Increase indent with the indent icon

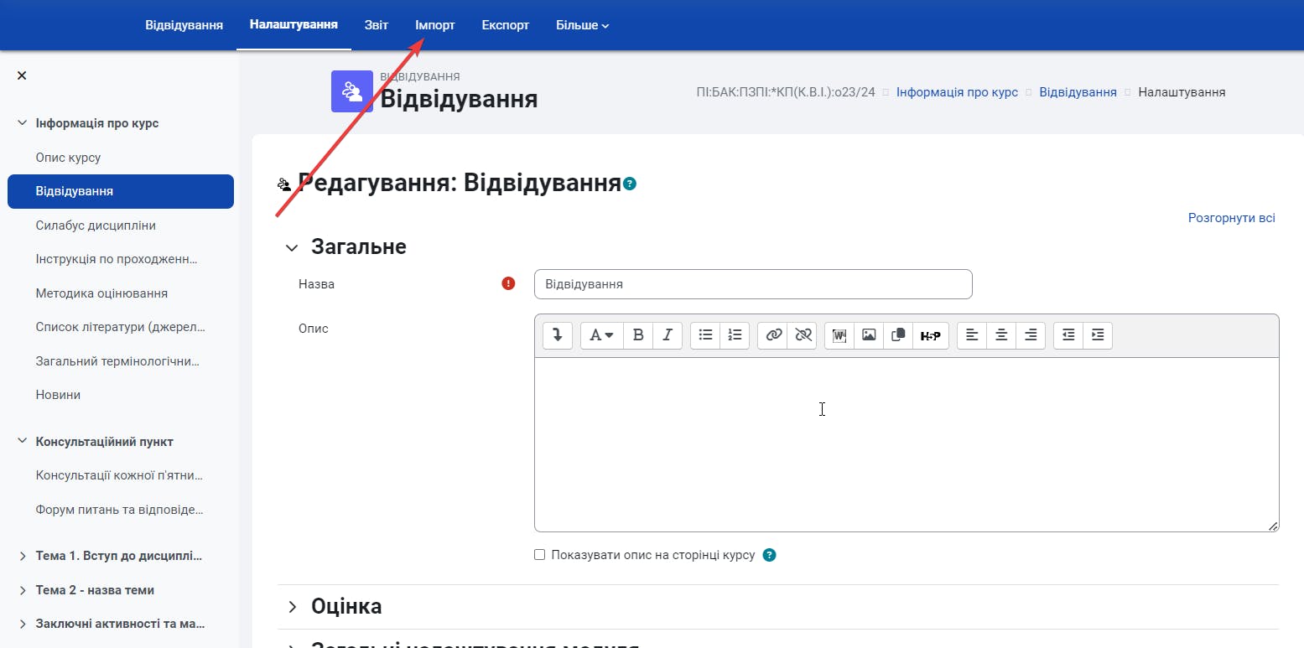click(1098, 335)
